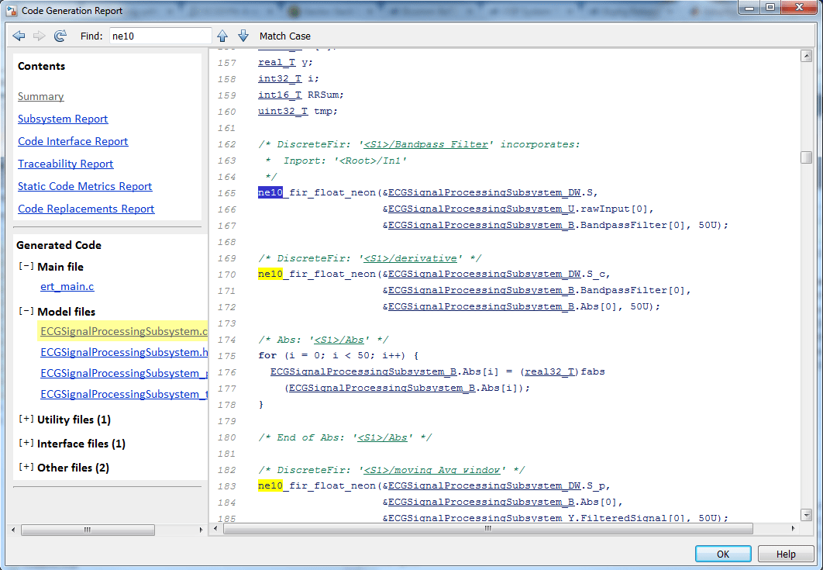Click the OK button
Viewport: 823px width, 570px height.
(722, 554)
